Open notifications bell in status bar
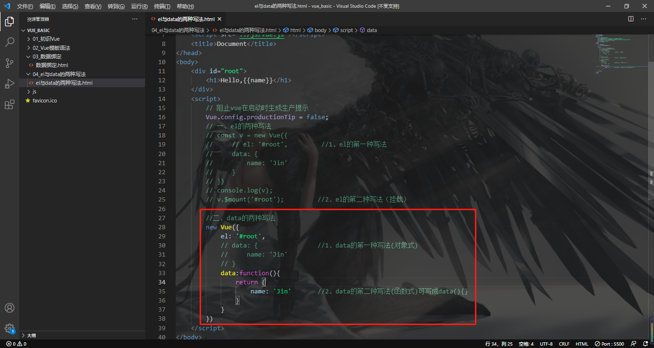 [646, 344]
